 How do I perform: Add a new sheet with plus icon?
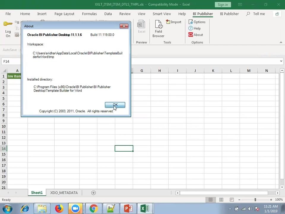(94, 193)
